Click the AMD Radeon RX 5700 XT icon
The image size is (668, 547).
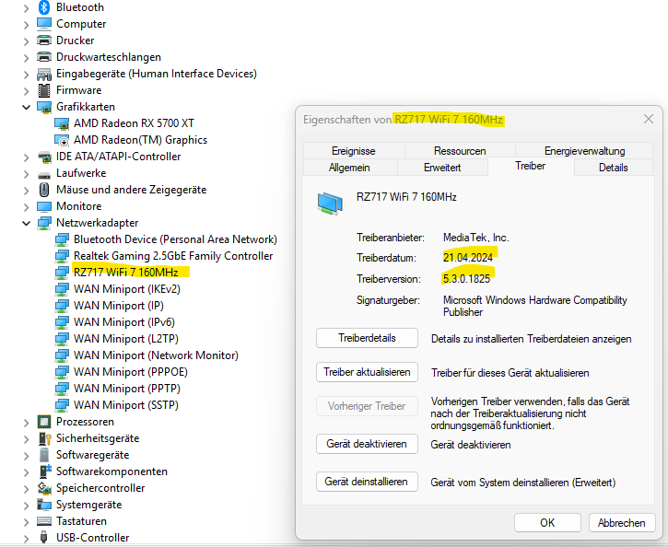point(62,123)
